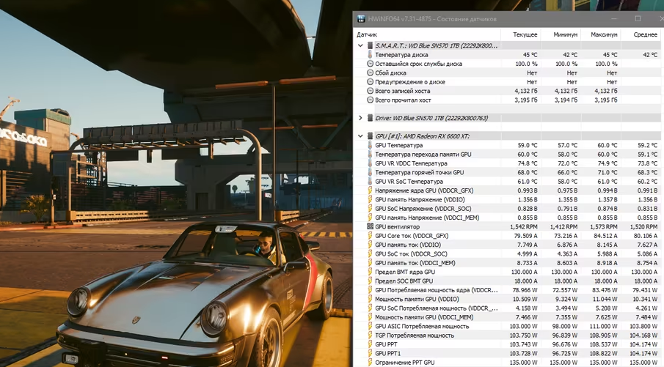Click lightning icon beside GPU память ток (VDDIO)
664x367 pixels.
[x=370, y=245]
